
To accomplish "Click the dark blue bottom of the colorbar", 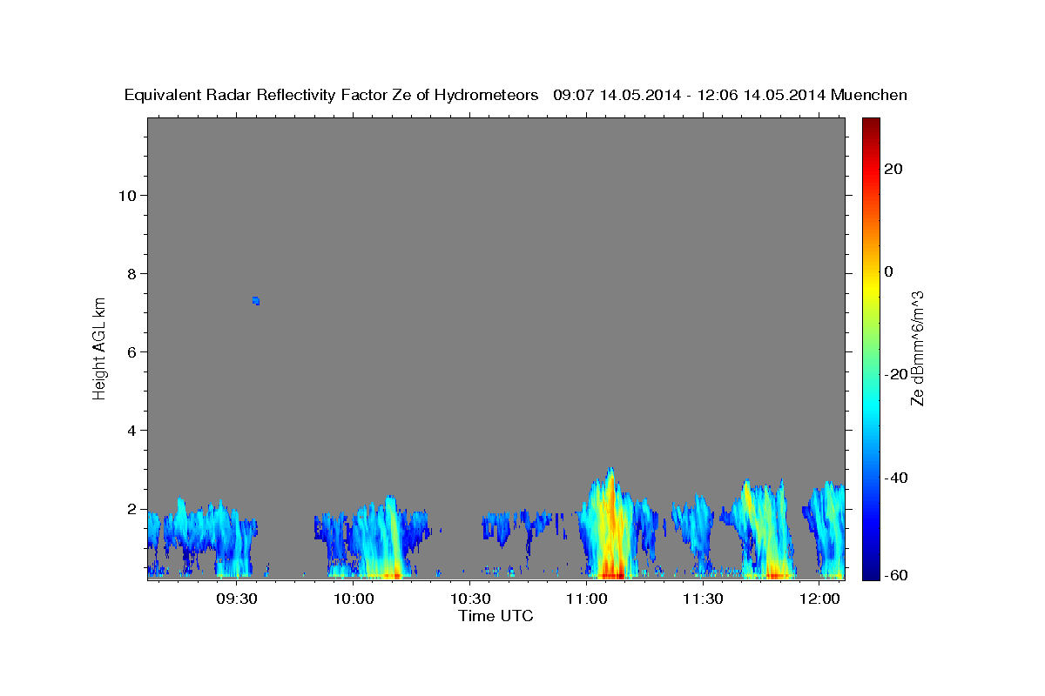I will pyautogui.click(x=871, y=570).
